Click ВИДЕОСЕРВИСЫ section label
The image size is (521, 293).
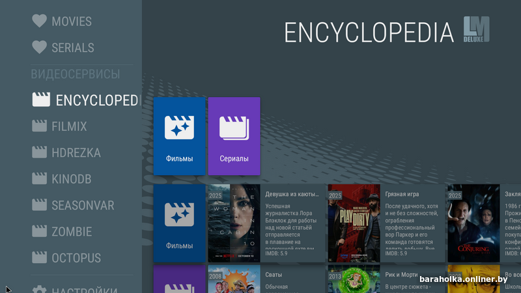pyautogui.click(x=76, y=74)
